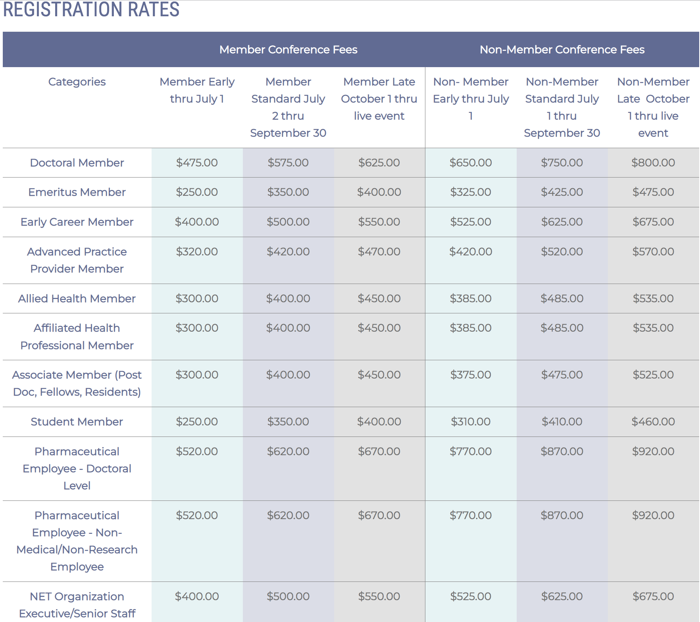Click the Member Conference Fees header

click(288, 50)
